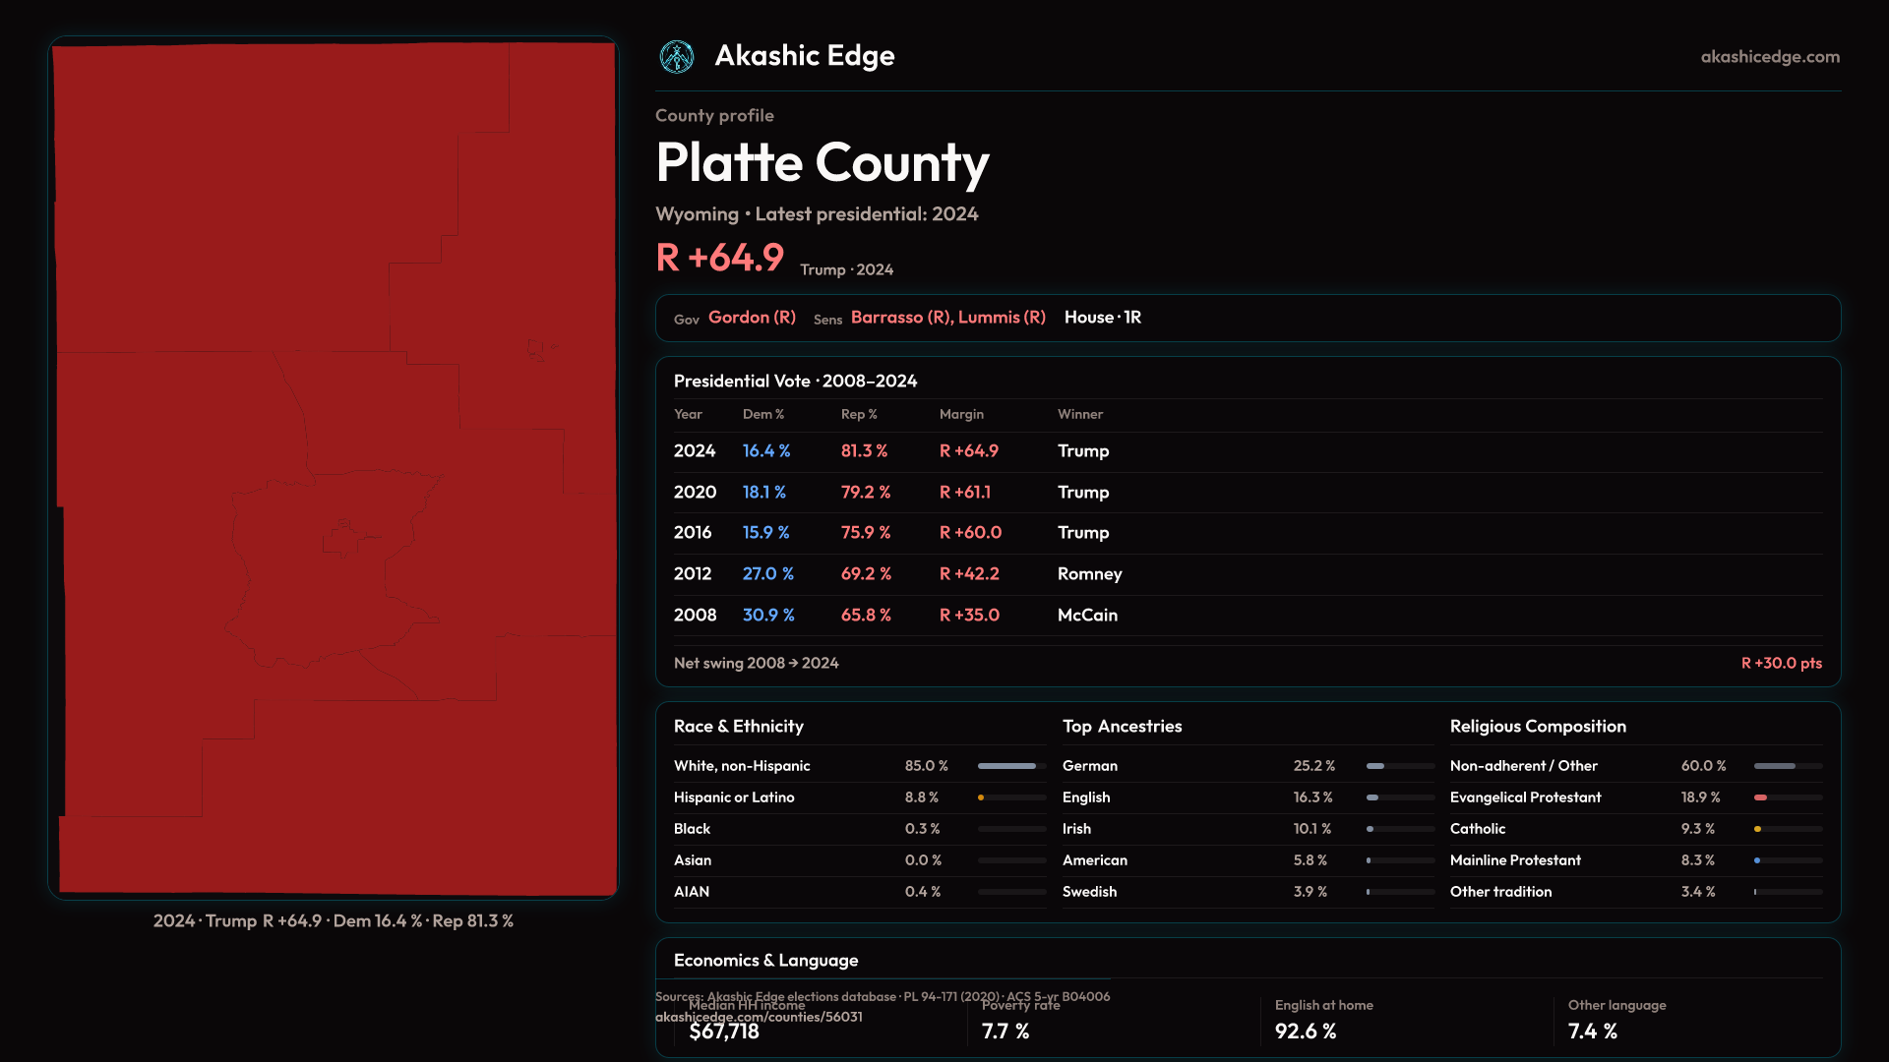Click the Evangelical Protestant red bar

click(1761, 797)
